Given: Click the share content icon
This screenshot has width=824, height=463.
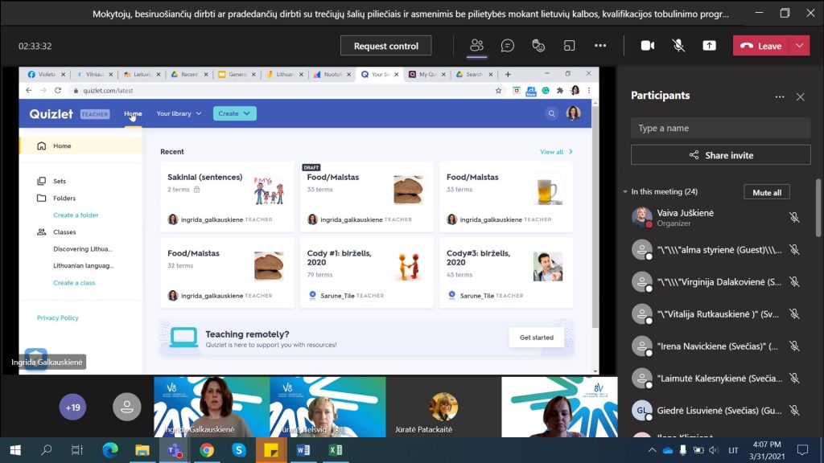Looking at the screenshot, I should tap(709, 46).
